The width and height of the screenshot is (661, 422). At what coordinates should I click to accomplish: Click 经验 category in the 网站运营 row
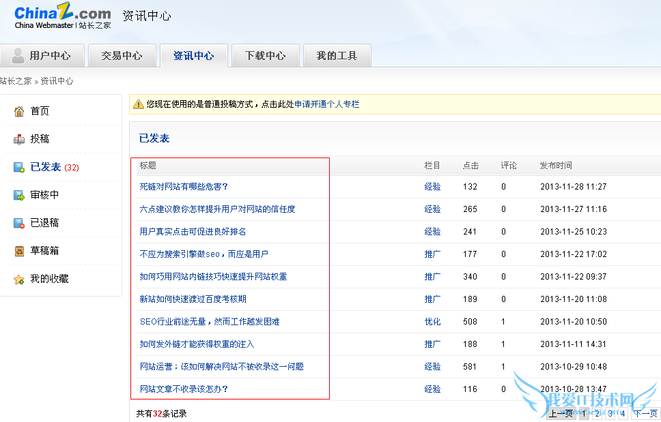(432, 367)
